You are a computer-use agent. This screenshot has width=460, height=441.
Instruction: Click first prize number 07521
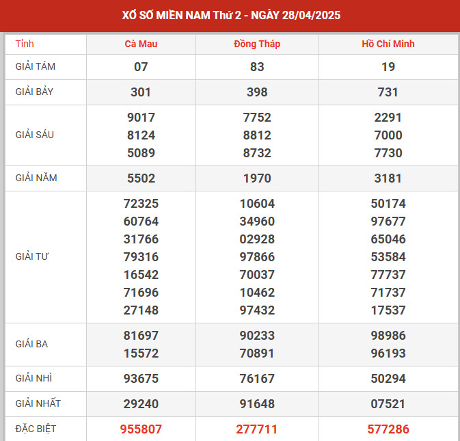coord(388,404)
